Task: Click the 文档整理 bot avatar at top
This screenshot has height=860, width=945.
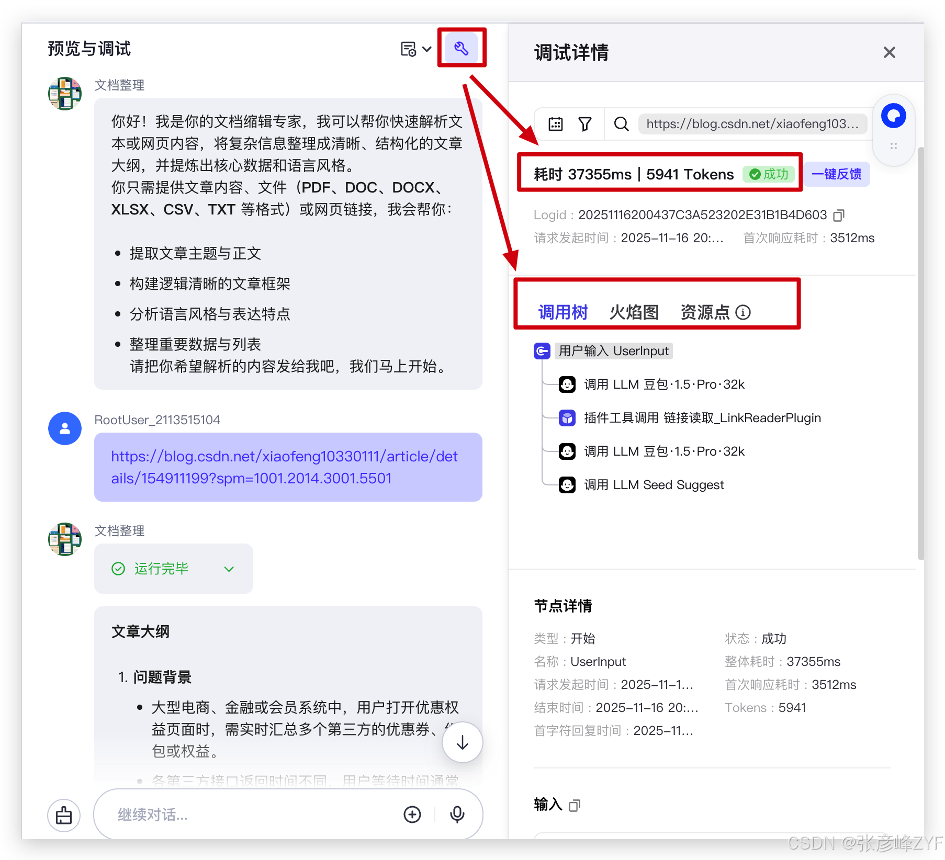Action: click(x=65, y=94)
